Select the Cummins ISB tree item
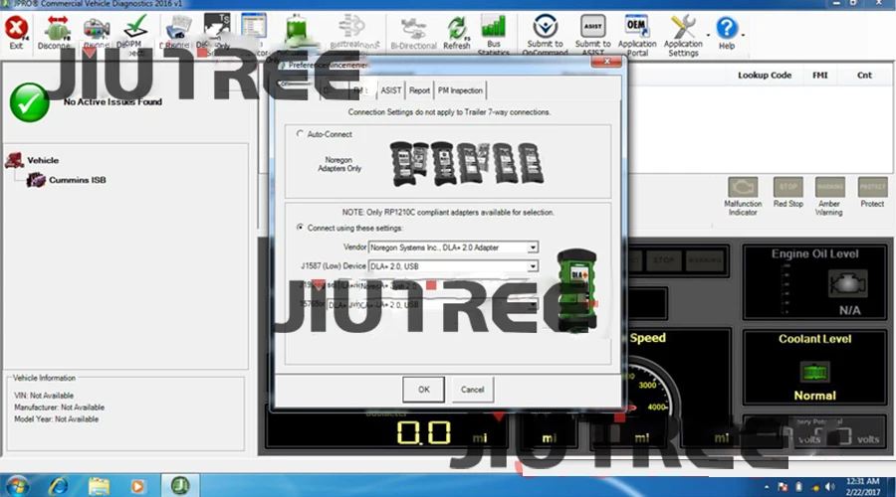 click(77, 180)
